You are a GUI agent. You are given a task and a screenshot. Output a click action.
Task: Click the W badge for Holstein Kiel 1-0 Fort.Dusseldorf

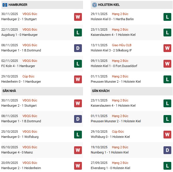(167, 64)
